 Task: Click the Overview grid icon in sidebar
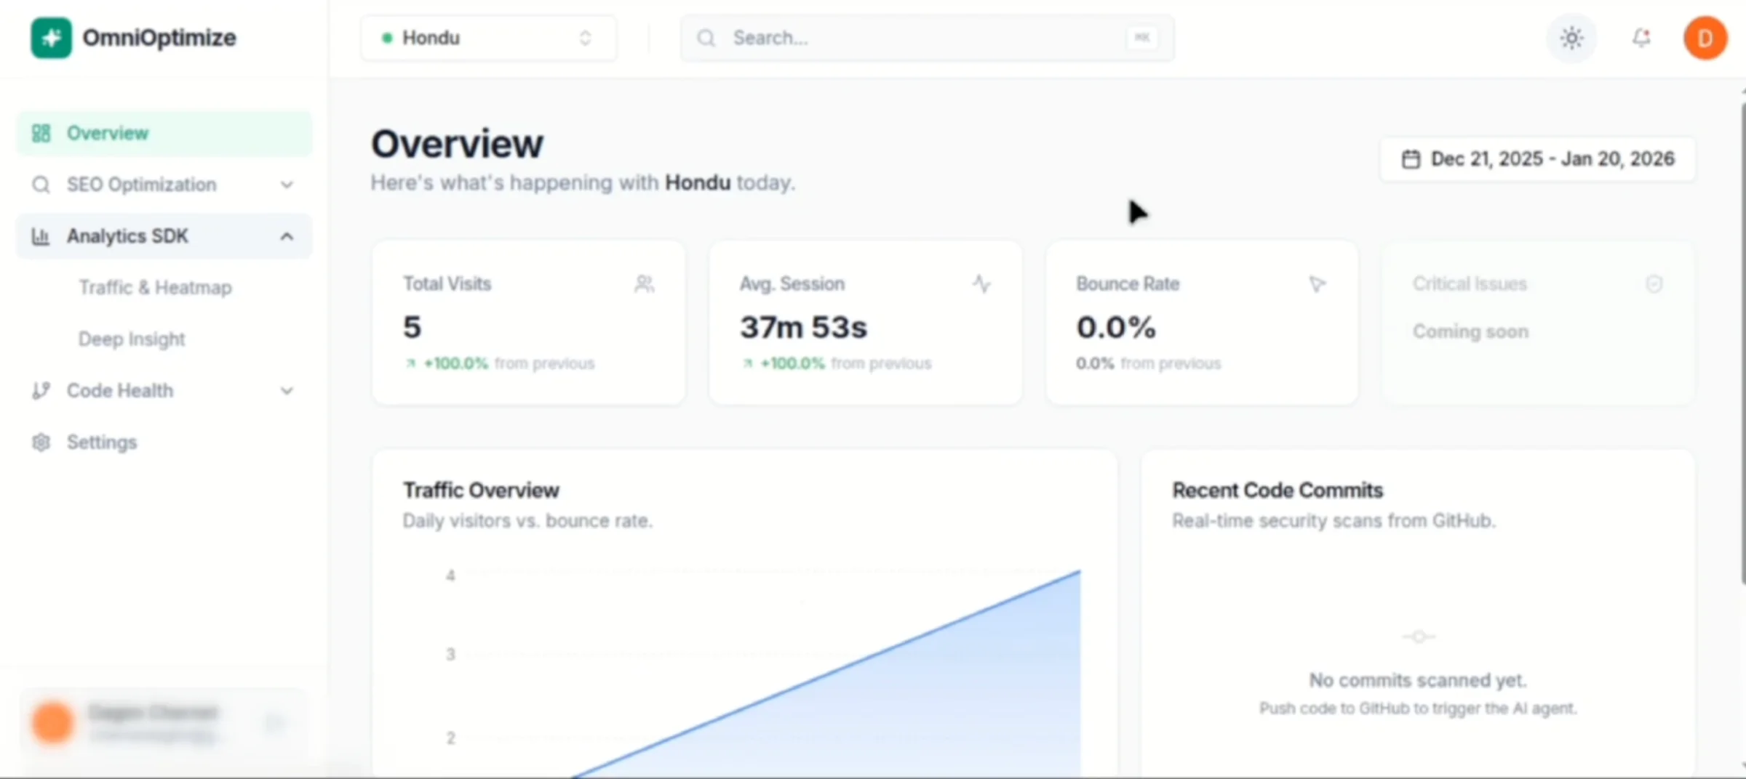[41, 133]
